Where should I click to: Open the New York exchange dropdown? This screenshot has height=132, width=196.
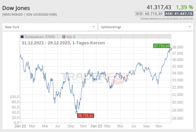coord(50,27)
